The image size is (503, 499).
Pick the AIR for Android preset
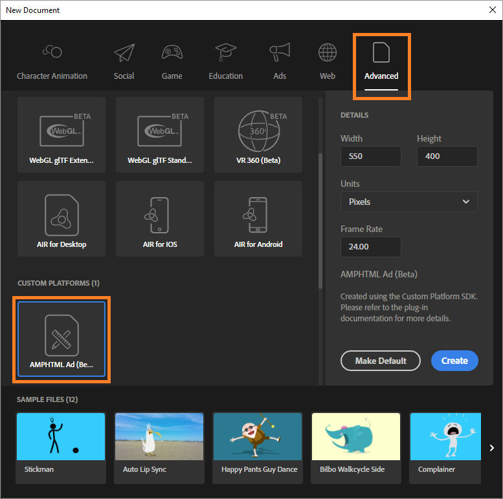tap(258, 218)
